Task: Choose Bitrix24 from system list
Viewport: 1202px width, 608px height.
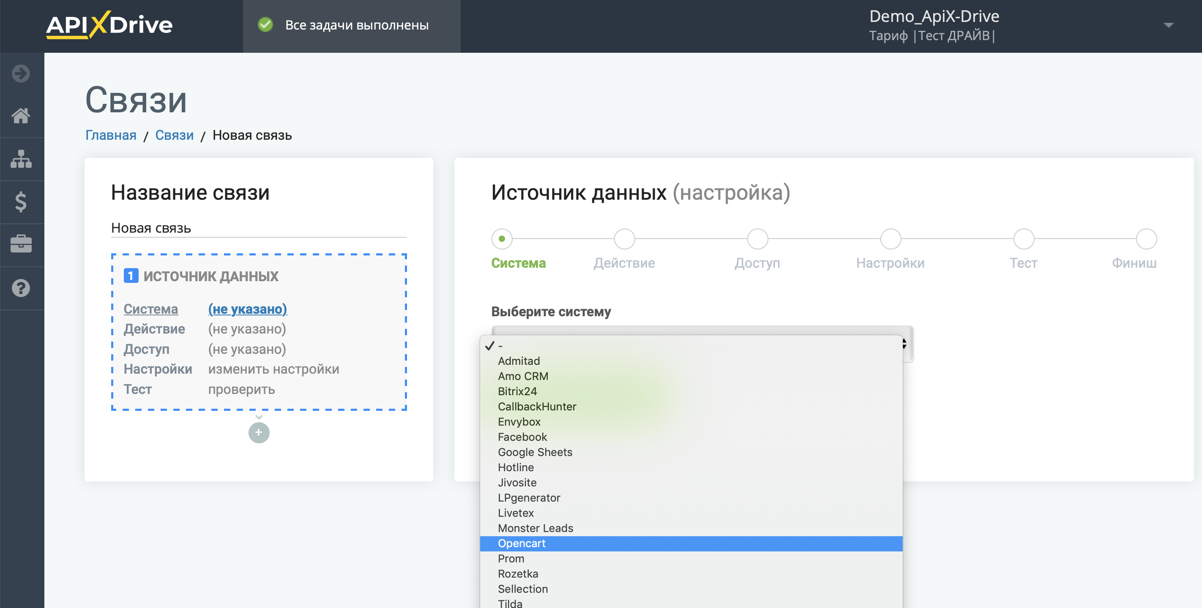Action: point(691,391)
